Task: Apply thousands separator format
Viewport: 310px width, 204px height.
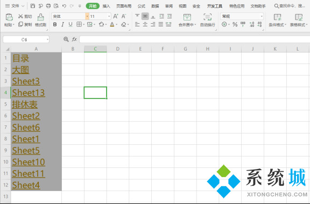Action: point(243,24)
